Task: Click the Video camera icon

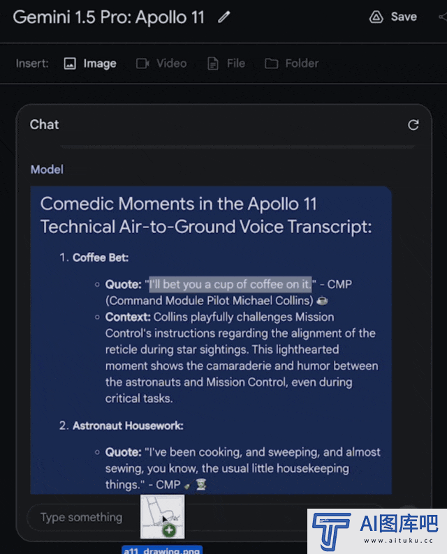Action: click(x=142, y=63)
